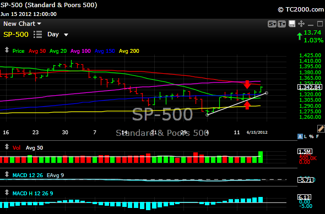Click the MACD H pane resize arrows
The height and width of the screenshot is (214, 325).
point(7,193)
